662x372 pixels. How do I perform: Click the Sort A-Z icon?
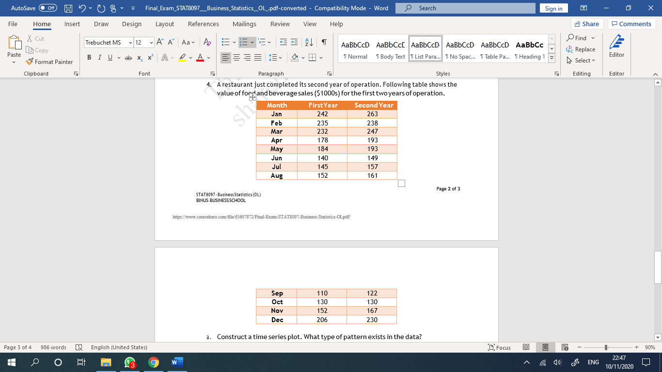310,42
